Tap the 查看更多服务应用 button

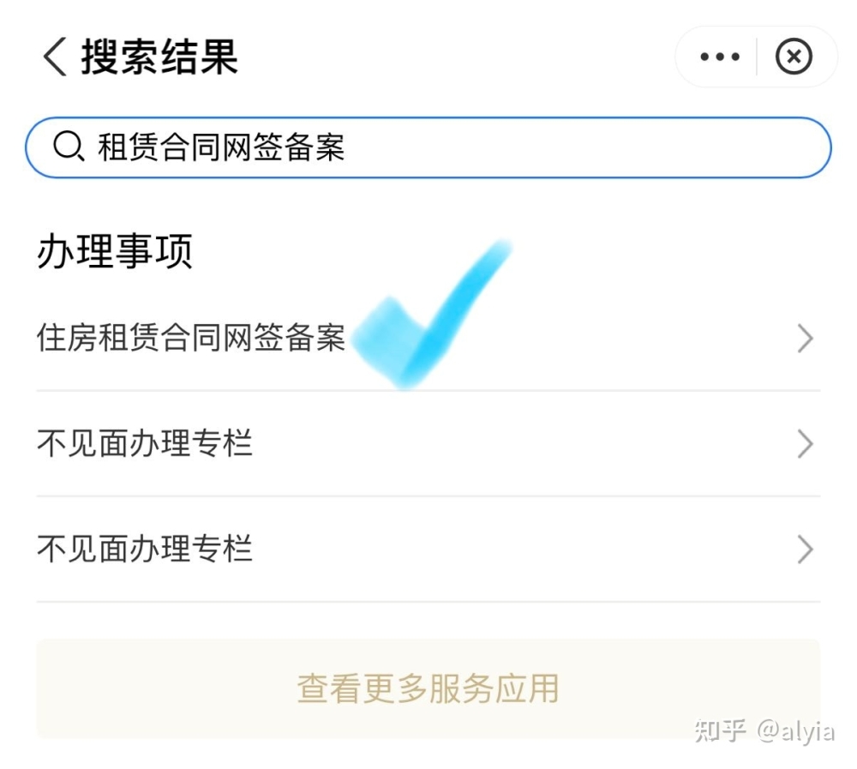point(428,688)
